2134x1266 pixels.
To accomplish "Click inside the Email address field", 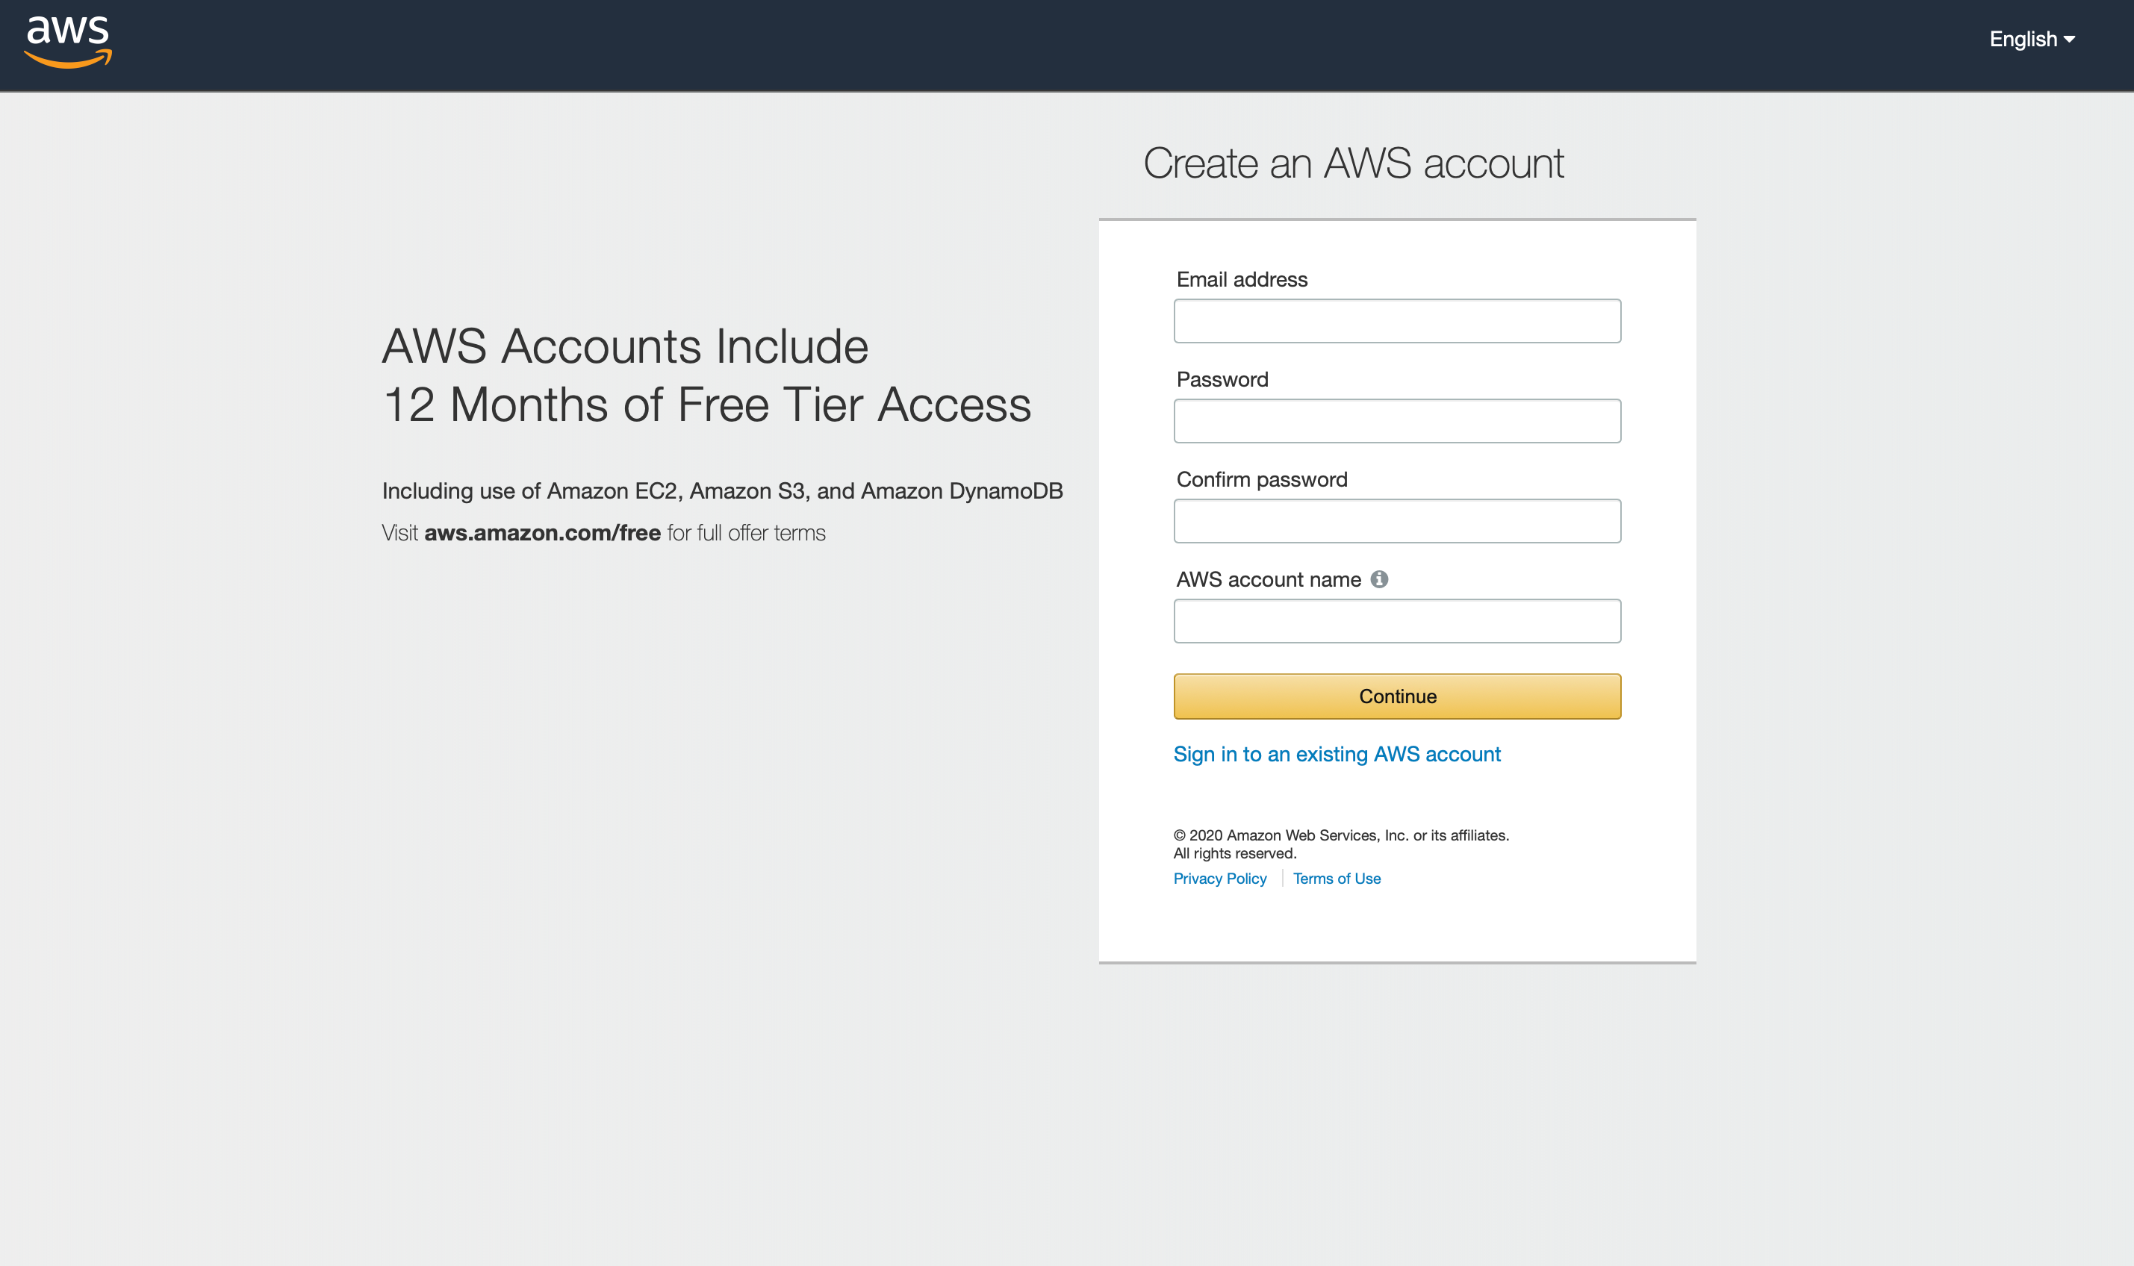I will tap(1396, 321).
